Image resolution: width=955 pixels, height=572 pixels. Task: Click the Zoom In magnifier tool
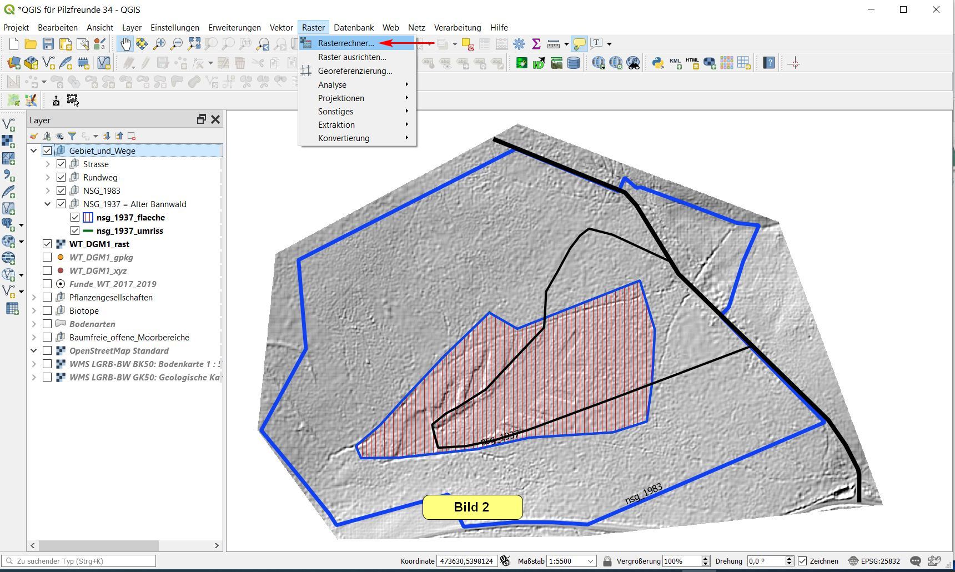pos(159,44)
